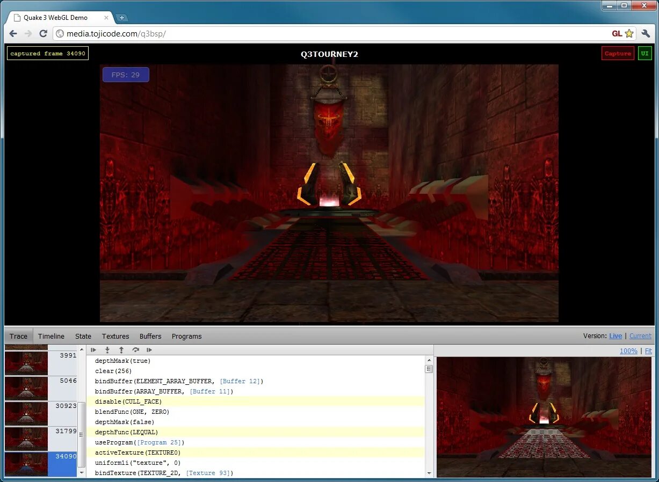Image resolution: width=659 pixels, height=482 pixels.
Task: Click the live Quake 3 WebGL canvas
Action: tap(329, 193)
